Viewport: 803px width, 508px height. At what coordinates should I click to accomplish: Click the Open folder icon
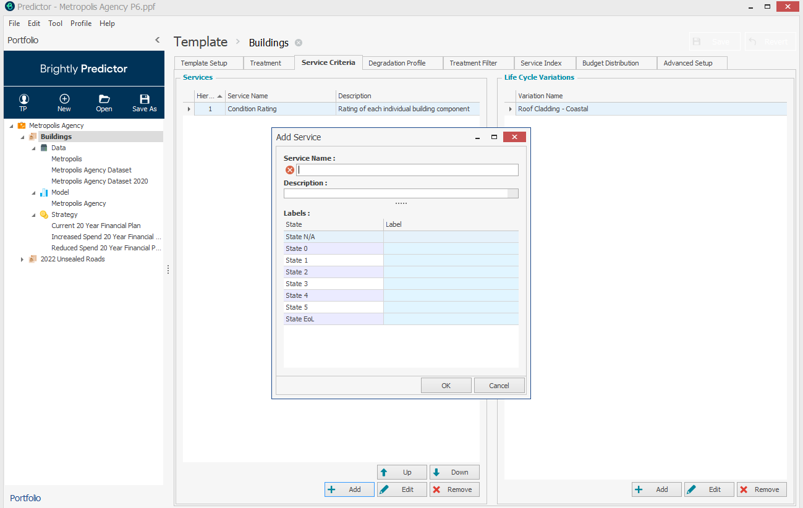click(104, 99)
